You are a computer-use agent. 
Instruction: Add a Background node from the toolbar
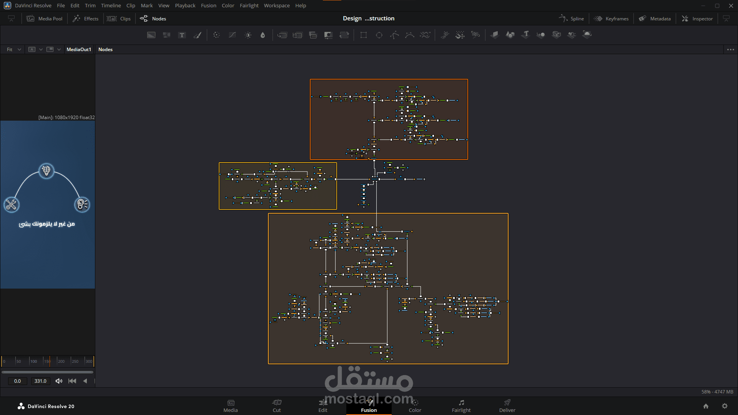[151, 35]
